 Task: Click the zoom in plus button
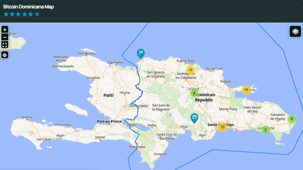click(x=5, y=30)
